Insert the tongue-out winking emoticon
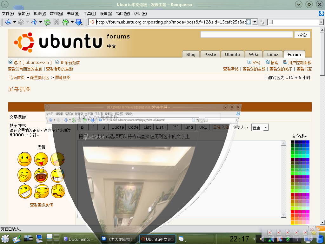Image resolution: width=325 pixels, height=244 pixels. 41,159
